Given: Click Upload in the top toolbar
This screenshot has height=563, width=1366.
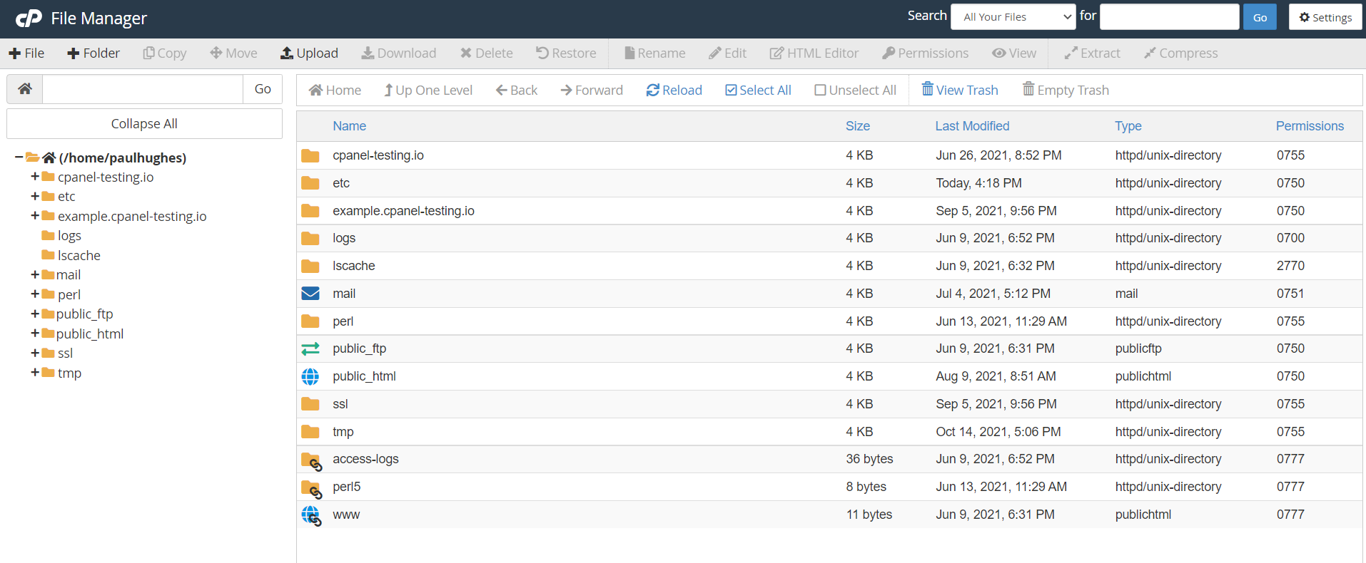Looking at the screenshot, I should click(x=309, y=53).
